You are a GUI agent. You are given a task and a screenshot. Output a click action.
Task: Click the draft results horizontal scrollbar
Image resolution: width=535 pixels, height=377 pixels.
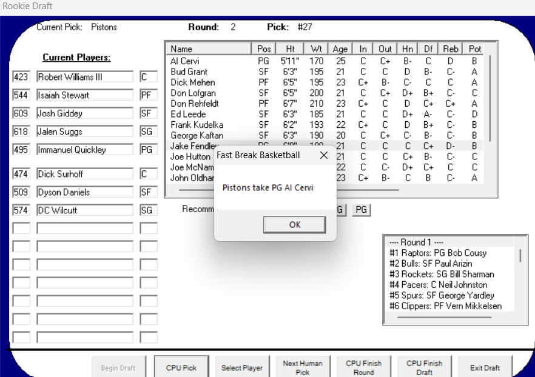pos(444,318)
